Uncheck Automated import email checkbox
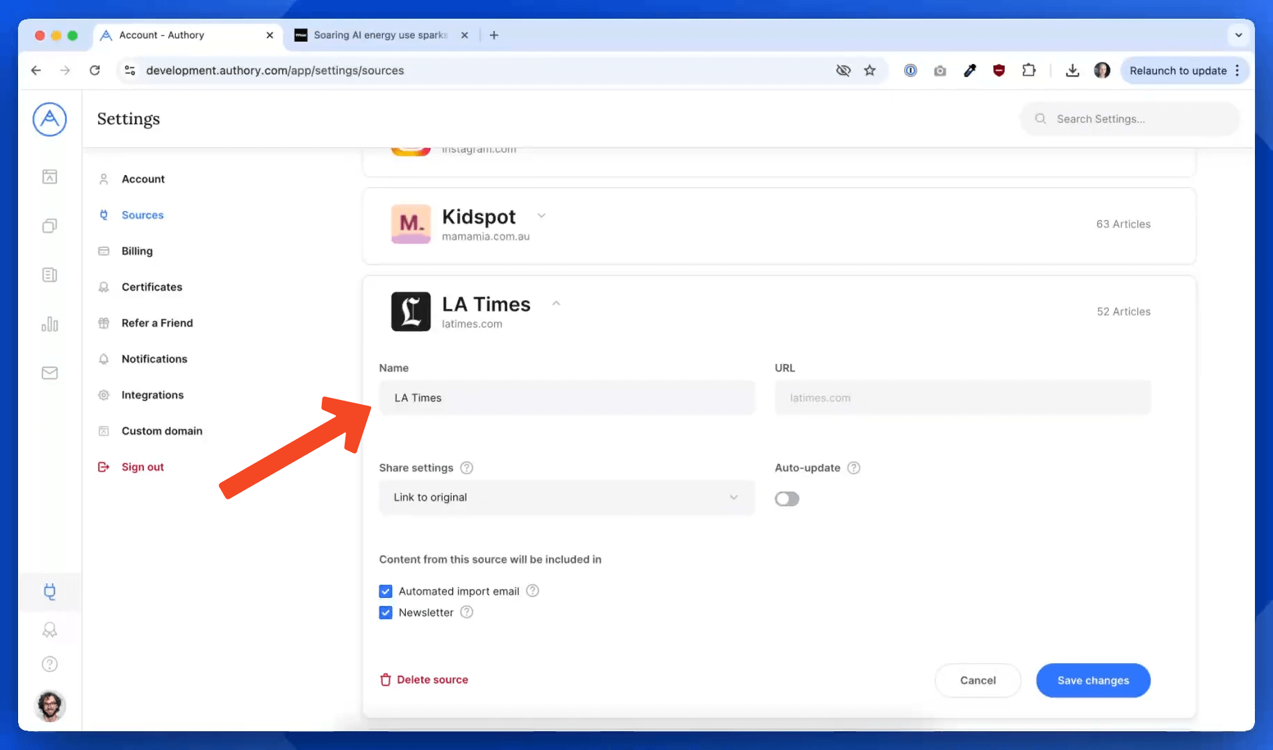Image resolution: width=1273 pixels, height=750 pixels. (x=386, y=591)
